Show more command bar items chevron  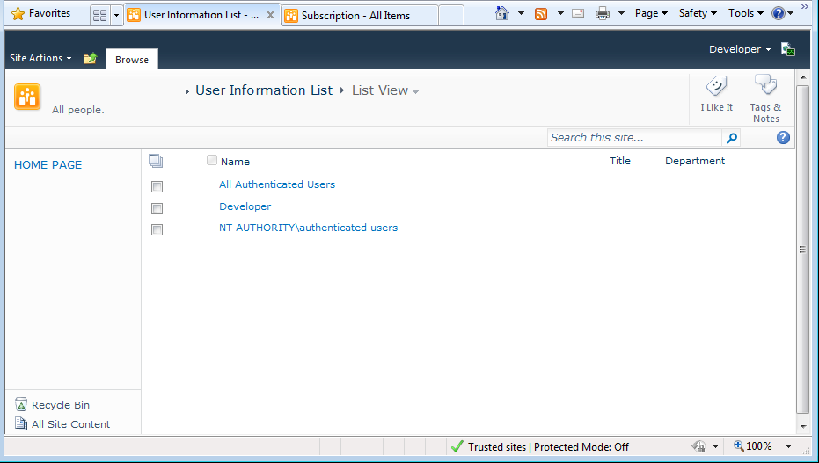click(x=805, y=7)
